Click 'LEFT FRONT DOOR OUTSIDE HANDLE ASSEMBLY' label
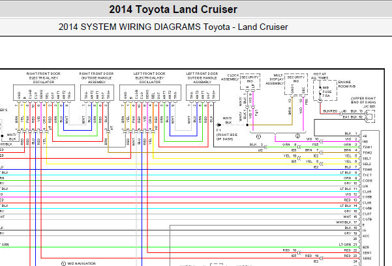The width and height of the screenshot is (392, 266). point(202,78)
